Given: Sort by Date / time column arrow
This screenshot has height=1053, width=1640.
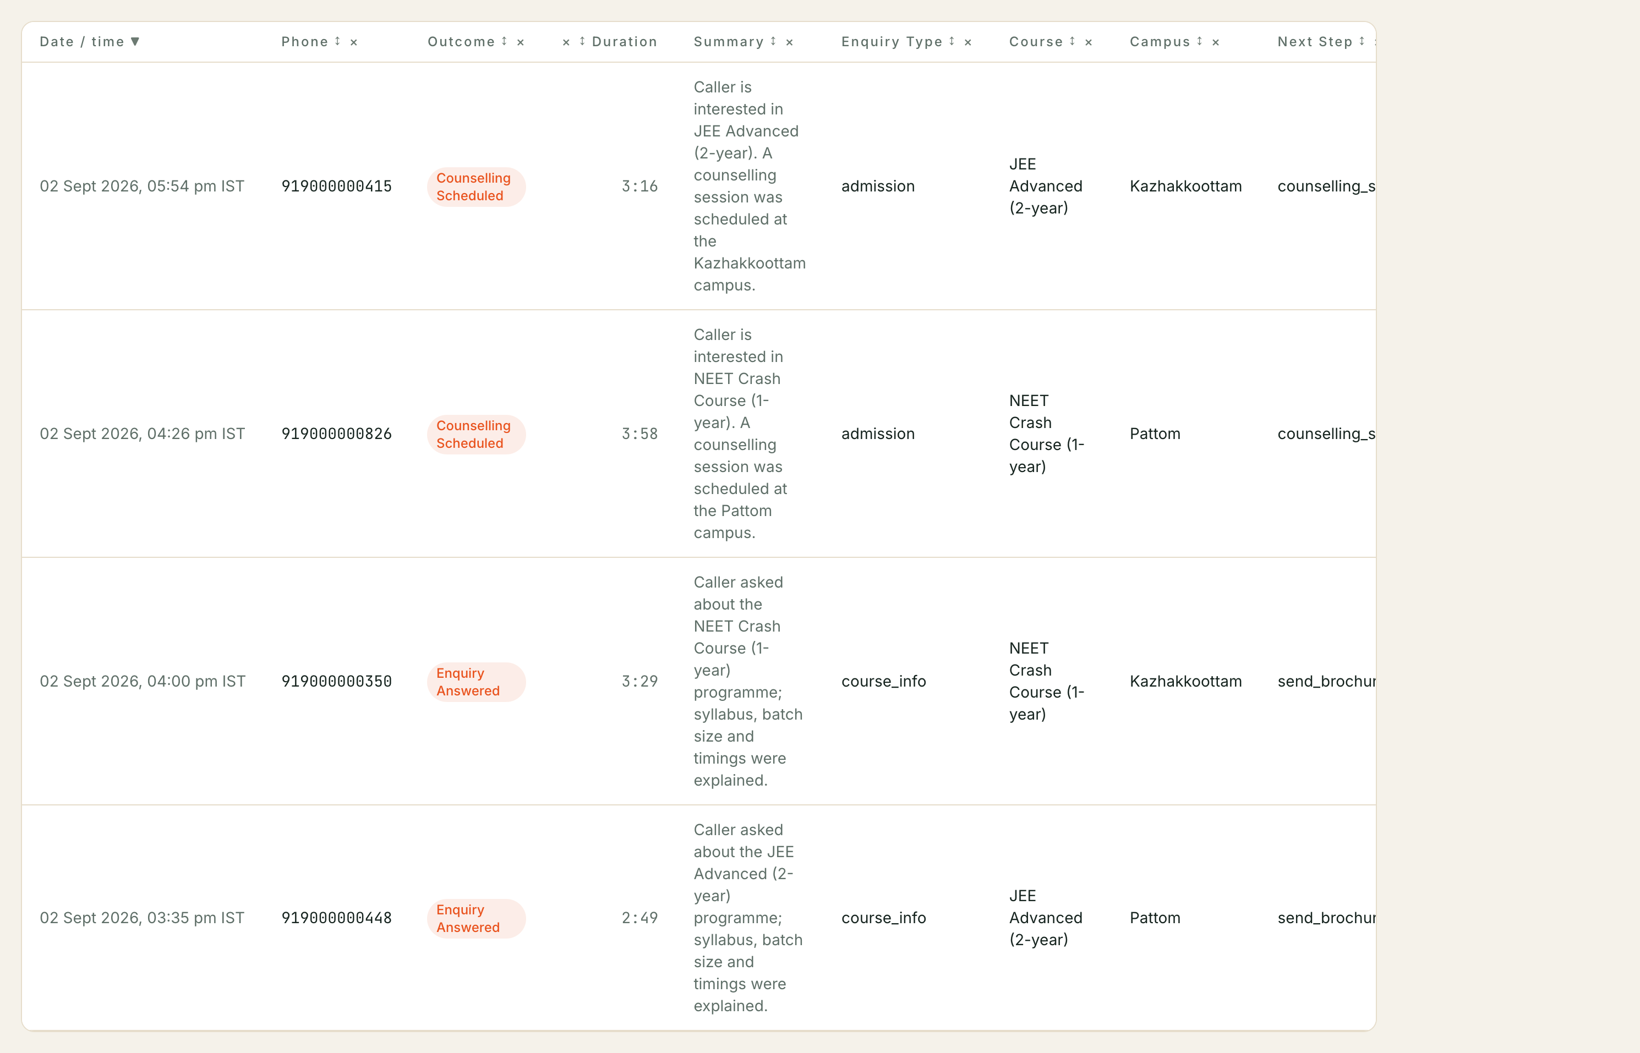Looking at the screenshot, I should tap(135, 42).
